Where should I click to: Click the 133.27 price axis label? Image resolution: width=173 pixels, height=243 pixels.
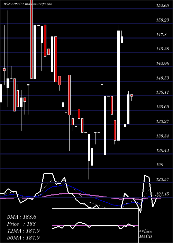[x=162, y=121]
